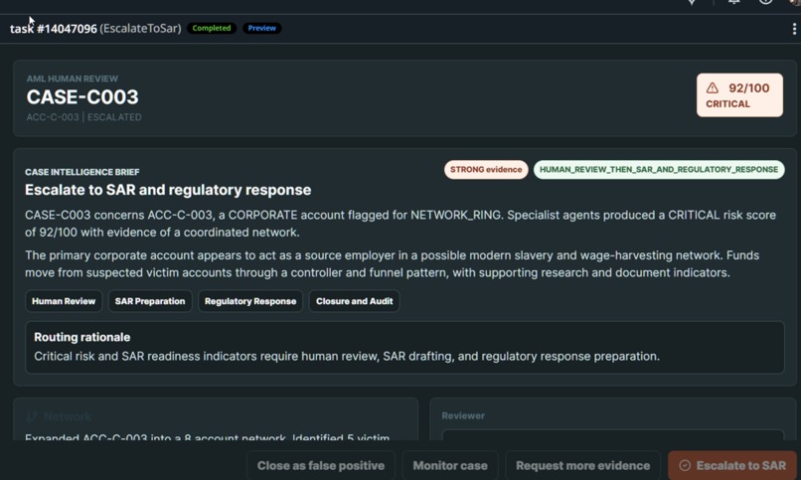Click Close as false positive button

tap(321, 465)
